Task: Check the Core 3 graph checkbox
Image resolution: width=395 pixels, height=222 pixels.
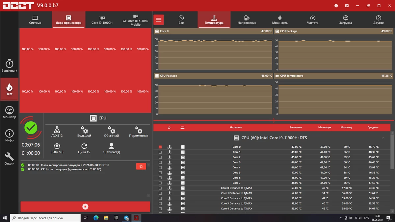Action: (160, 162)
